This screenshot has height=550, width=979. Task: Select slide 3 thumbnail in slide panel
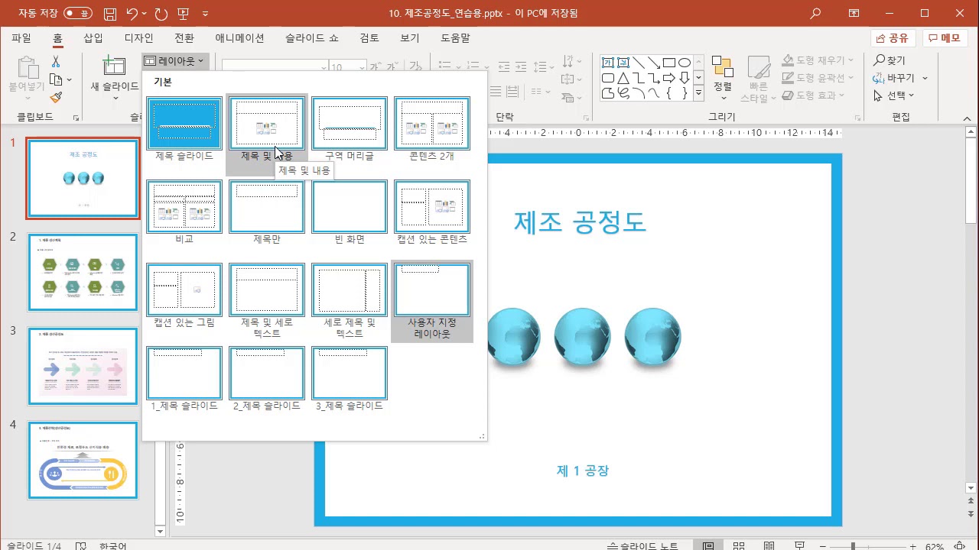tap(83, 366)
